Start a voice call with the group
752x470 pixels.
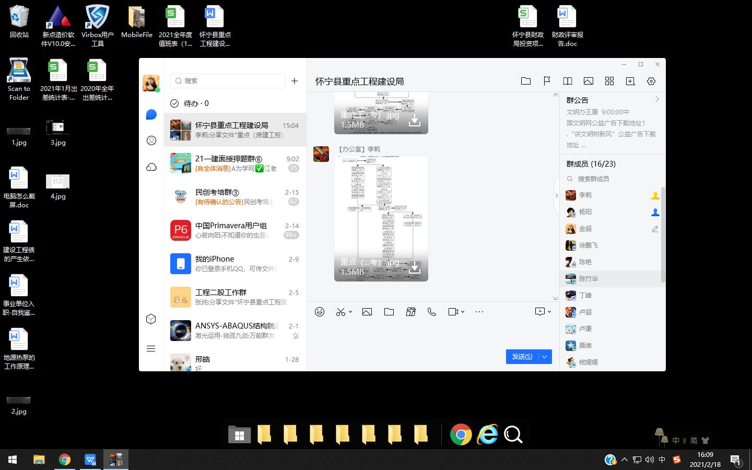[431, 311]
